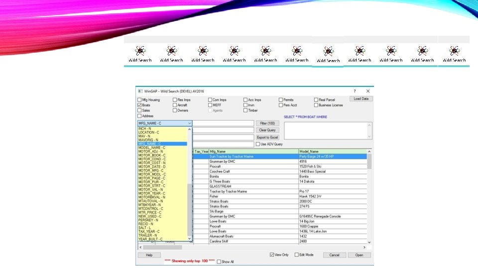Enable the Invn checkbox
The height and width of the screenshot is (268, 478).
point(245,105)
